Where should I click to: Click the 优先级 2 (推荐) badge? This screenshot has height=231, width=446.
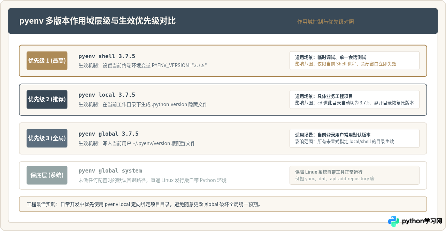point(47,99)
